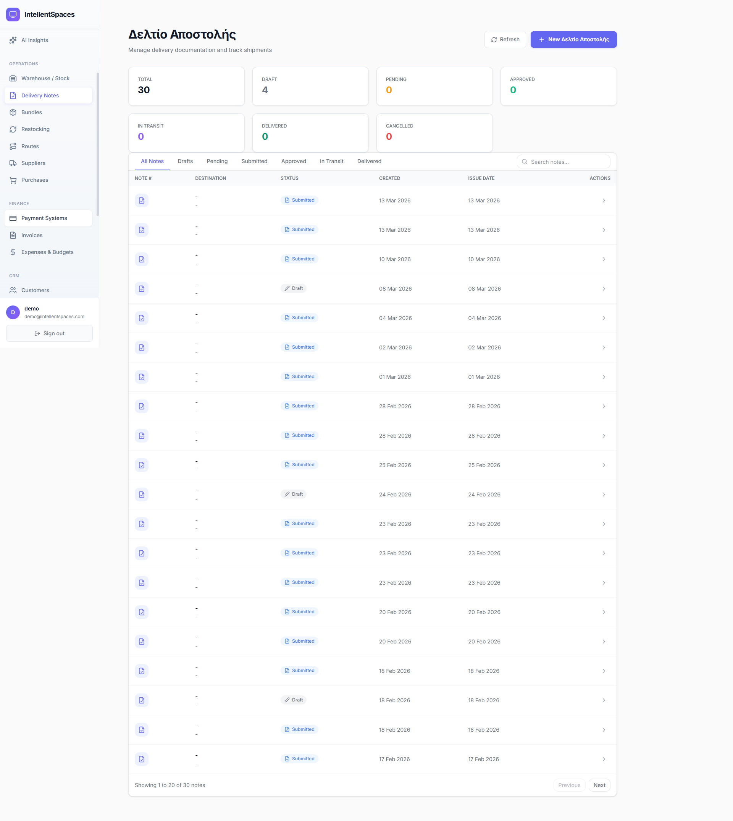
Task: Click the search magnifier icon
Action: (x=525, y=162)
